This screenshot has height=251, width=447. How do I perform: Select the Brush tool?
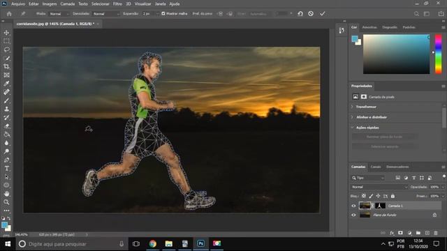pos(6,100)
